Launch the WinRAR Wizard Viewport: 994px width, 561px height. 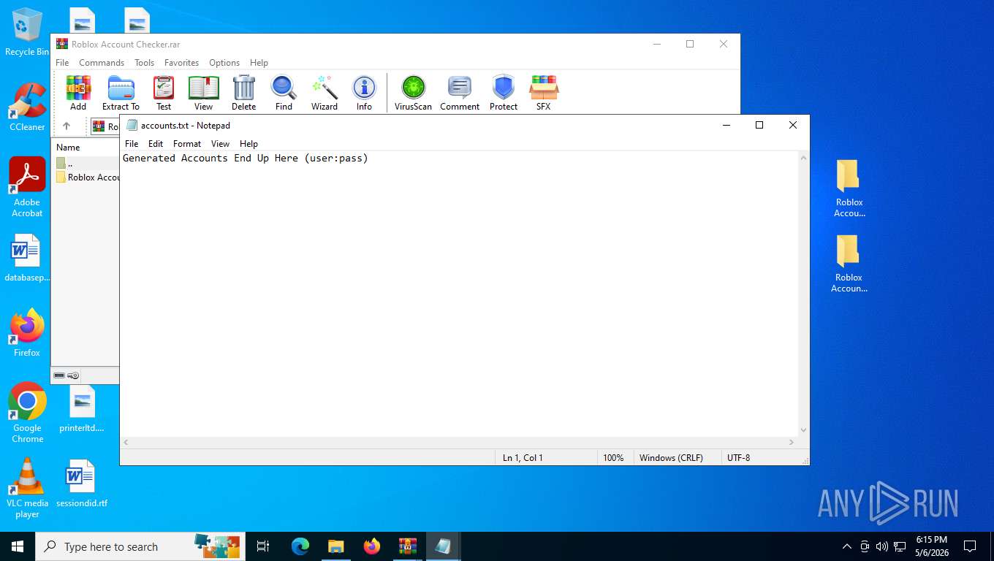pyautogui.click(x=325, y=93)
